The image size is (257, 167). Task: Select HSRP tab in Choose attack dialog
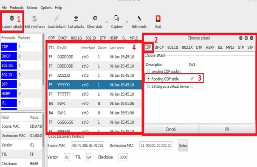point(210,47)
